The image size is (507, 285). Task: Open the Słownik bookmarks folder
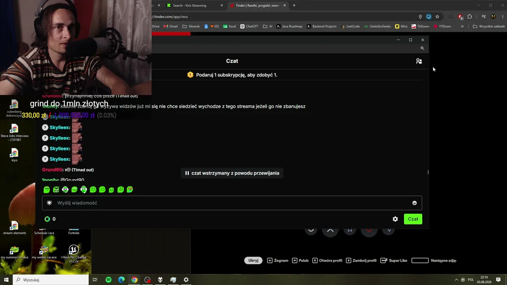pyautogui.click(x=191, y=27)
